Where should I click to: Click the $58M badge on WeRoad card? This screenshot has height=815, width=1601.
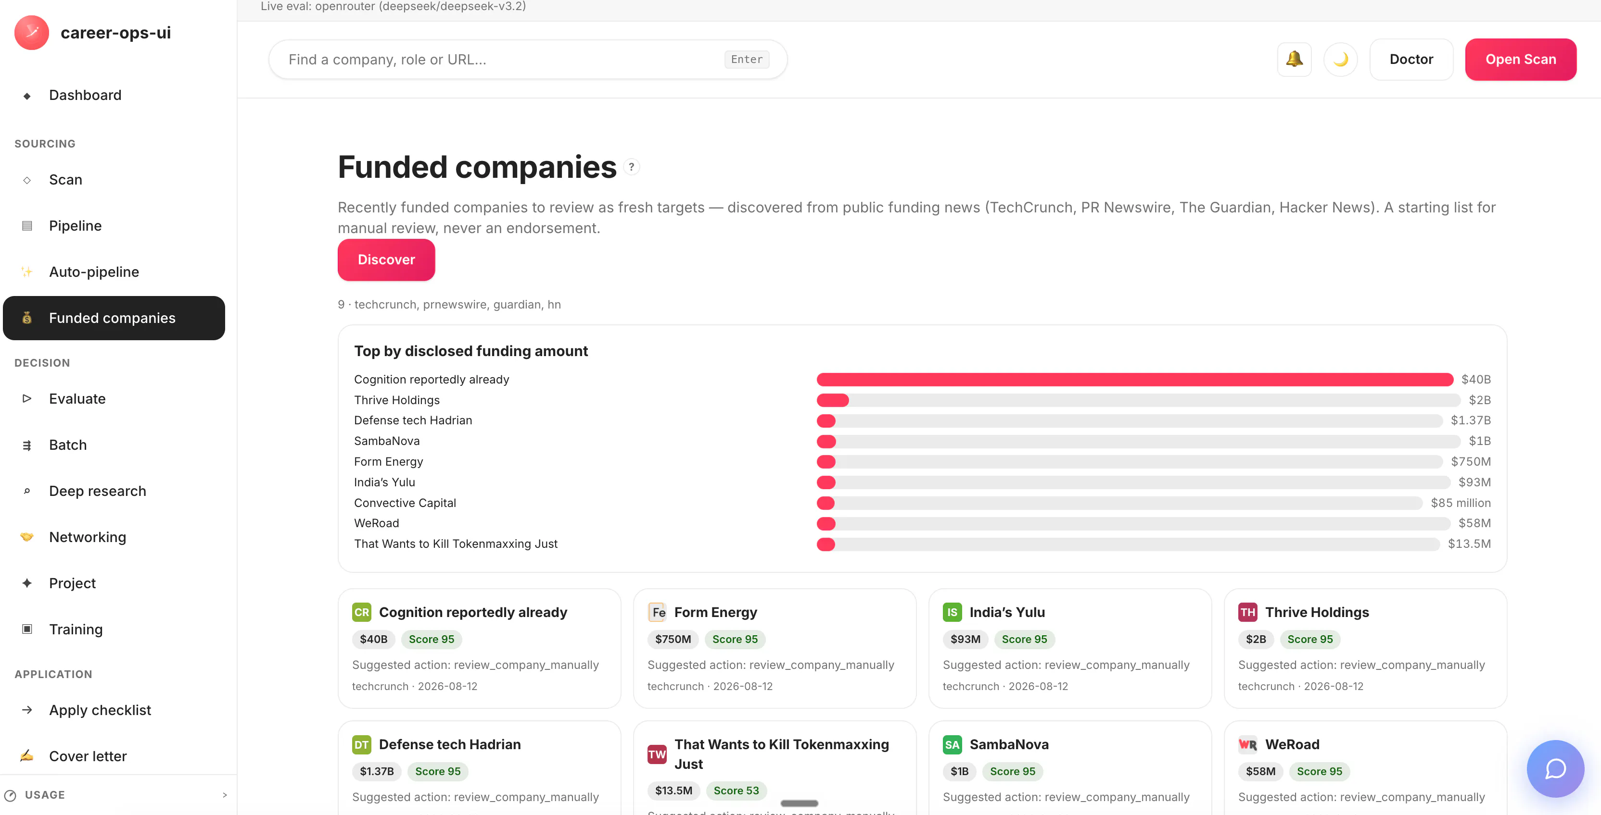(x=1260, y=772)
